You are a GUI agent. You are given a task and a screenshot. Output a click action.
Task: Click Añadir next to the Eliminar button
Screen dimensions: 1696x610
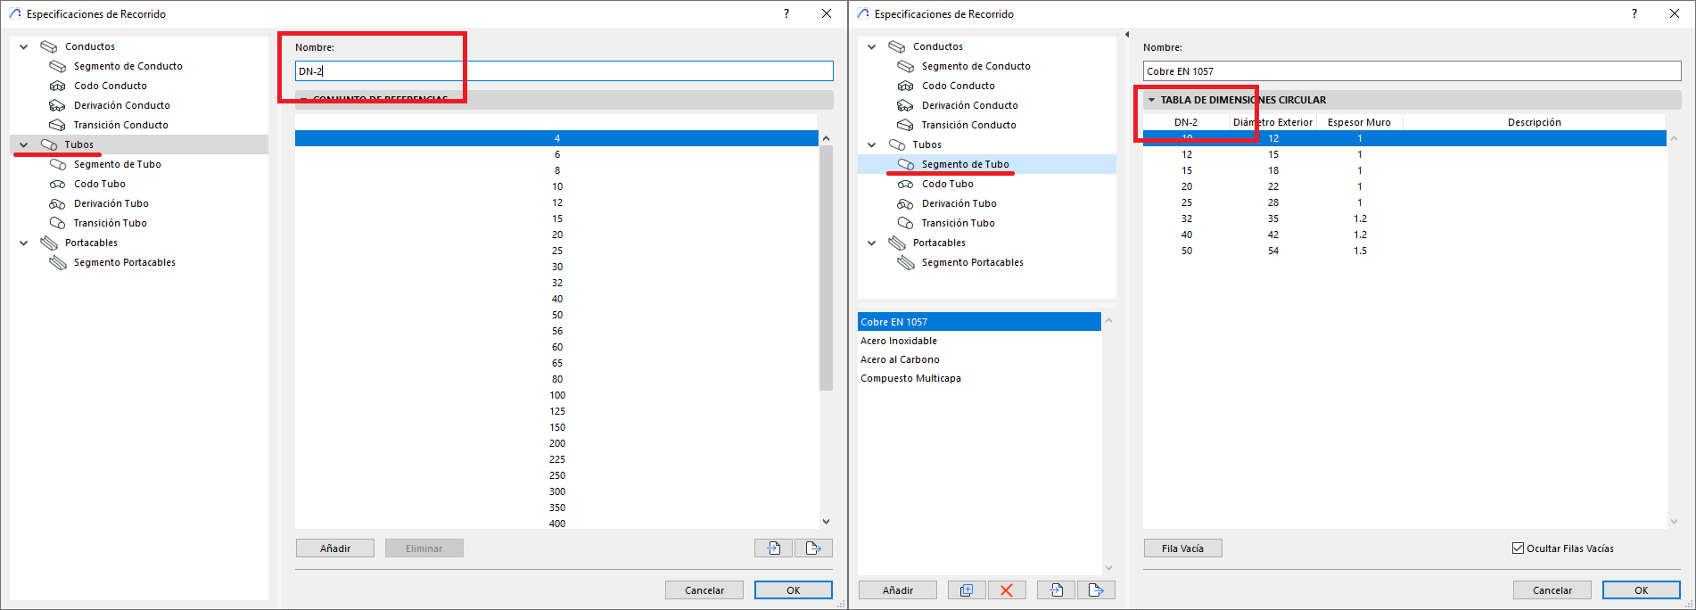[x=335, y=548]
